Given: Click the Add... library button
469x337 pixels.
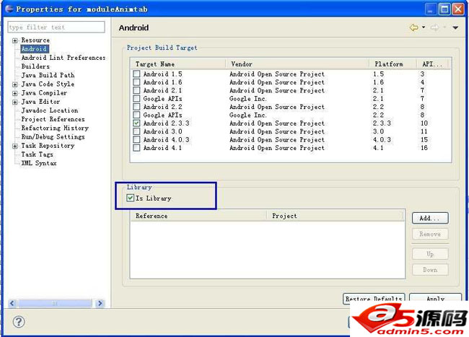Looking at the screenshot, I should pos(430,218).
